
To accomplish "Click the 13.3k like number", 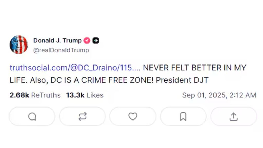I will click(75, 95).
